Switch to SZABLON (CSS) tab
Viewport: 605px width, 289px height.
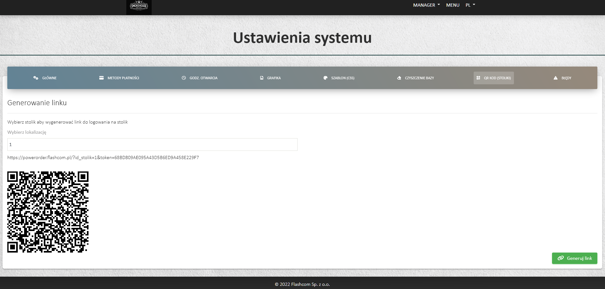tap(339, 78)
